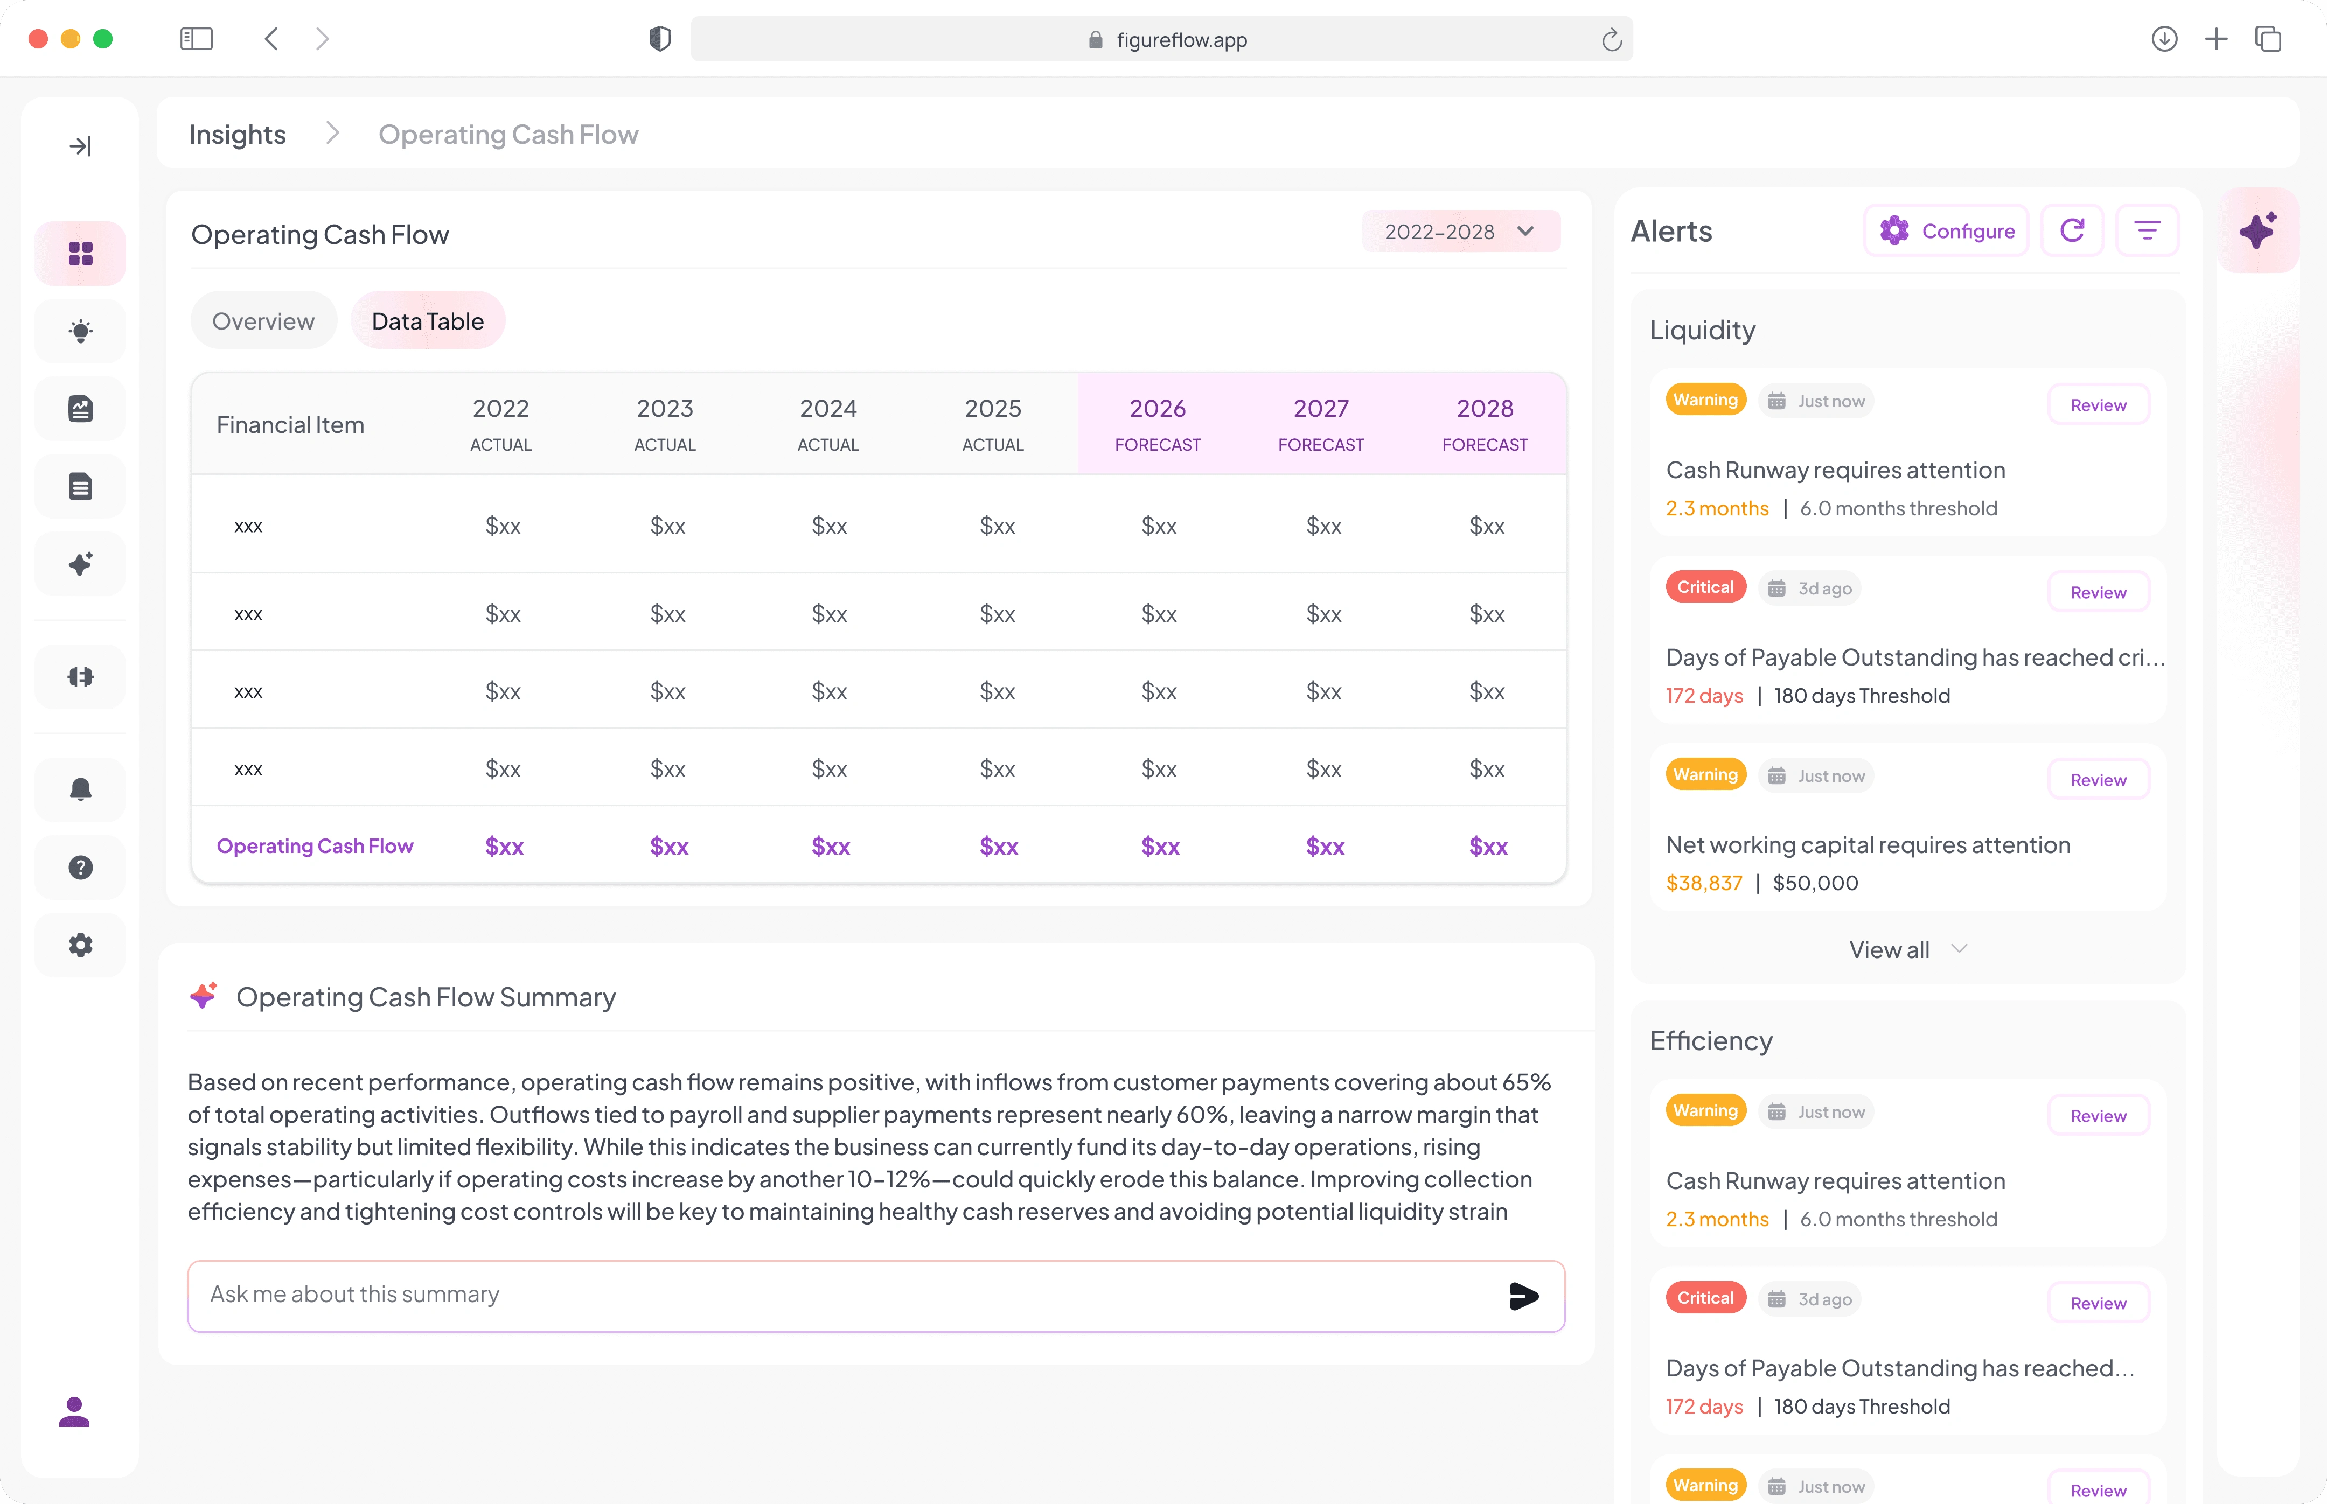Refresh the Alerts panel
2327x1504 pixels.
(x=2072, y=230)
